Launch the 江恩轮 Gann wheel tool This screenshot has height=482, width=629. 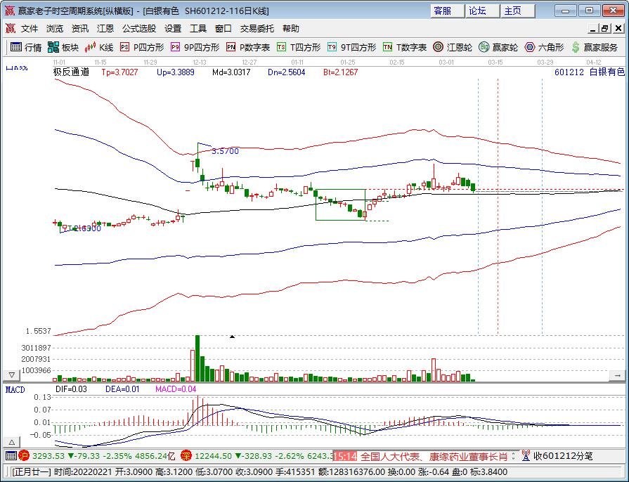(x=453, y=47)
